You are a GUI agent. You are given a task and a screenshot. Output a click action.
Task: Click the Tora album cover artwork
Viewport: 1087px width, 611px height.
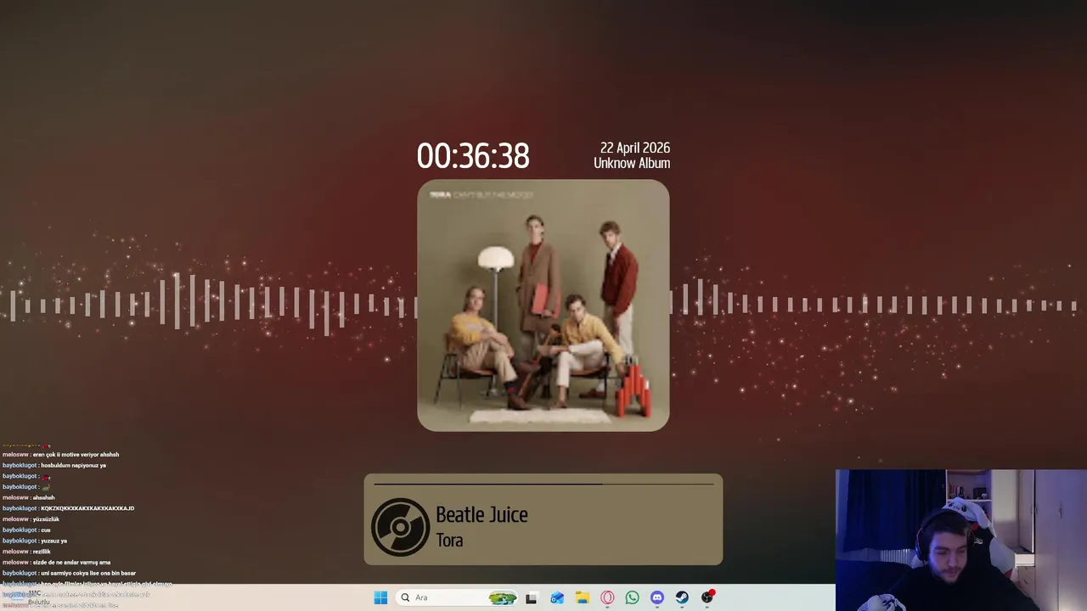click(x=543, y=305)
